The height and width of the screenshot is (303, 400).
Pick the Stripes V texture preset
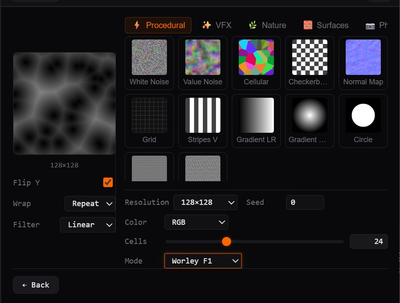[x=202, y=121]
